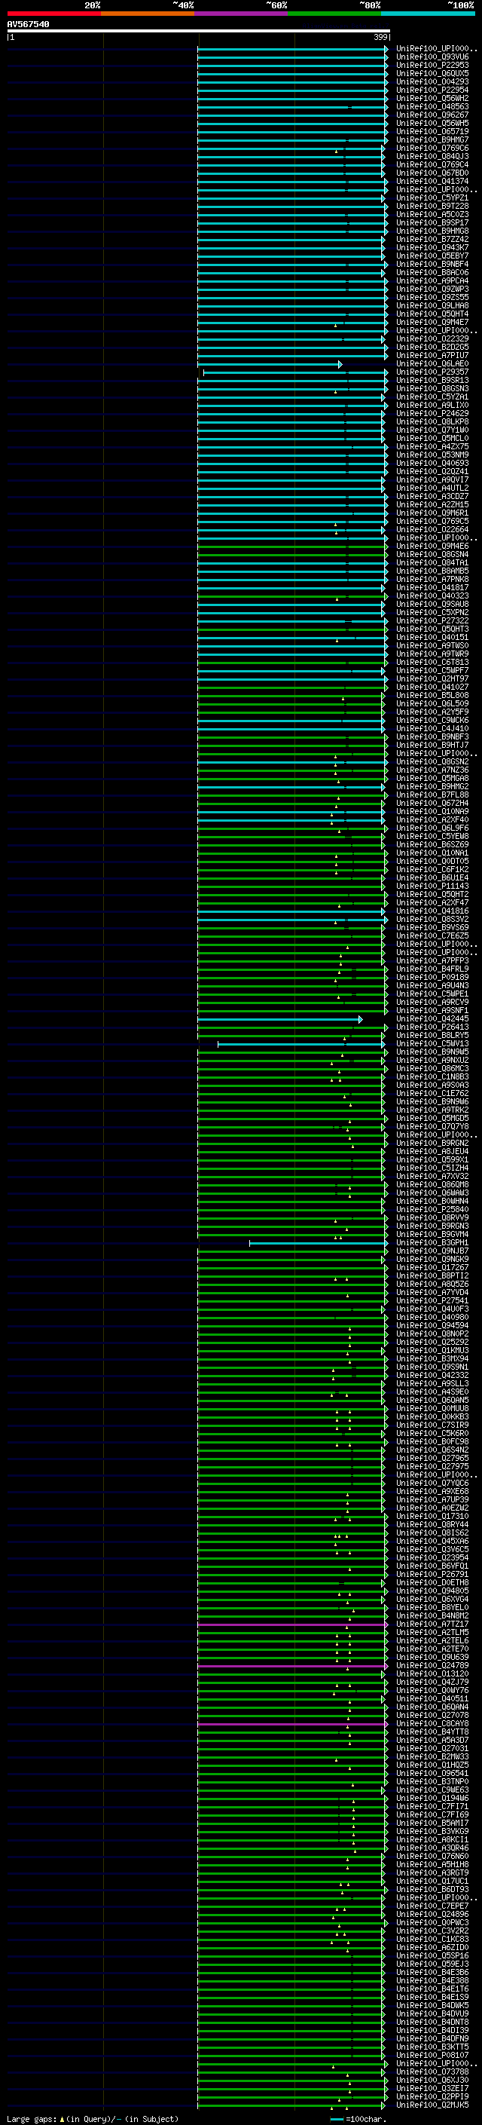Select the purple bar for UniRef100_A7TZ17

(x=291, y=1624)
